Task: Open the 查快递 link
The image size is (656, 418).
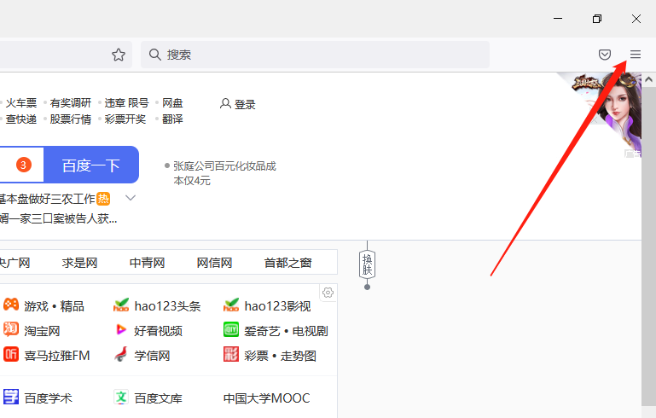Action: [21, 119]
